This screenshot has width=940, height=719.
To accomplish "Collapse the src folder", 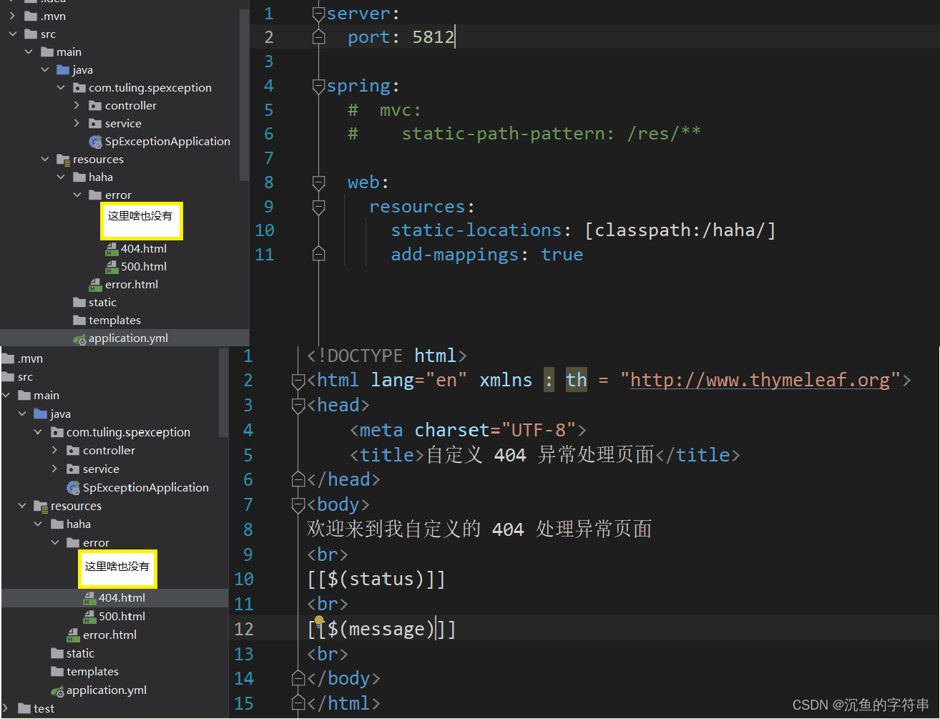I will [13, 34].
